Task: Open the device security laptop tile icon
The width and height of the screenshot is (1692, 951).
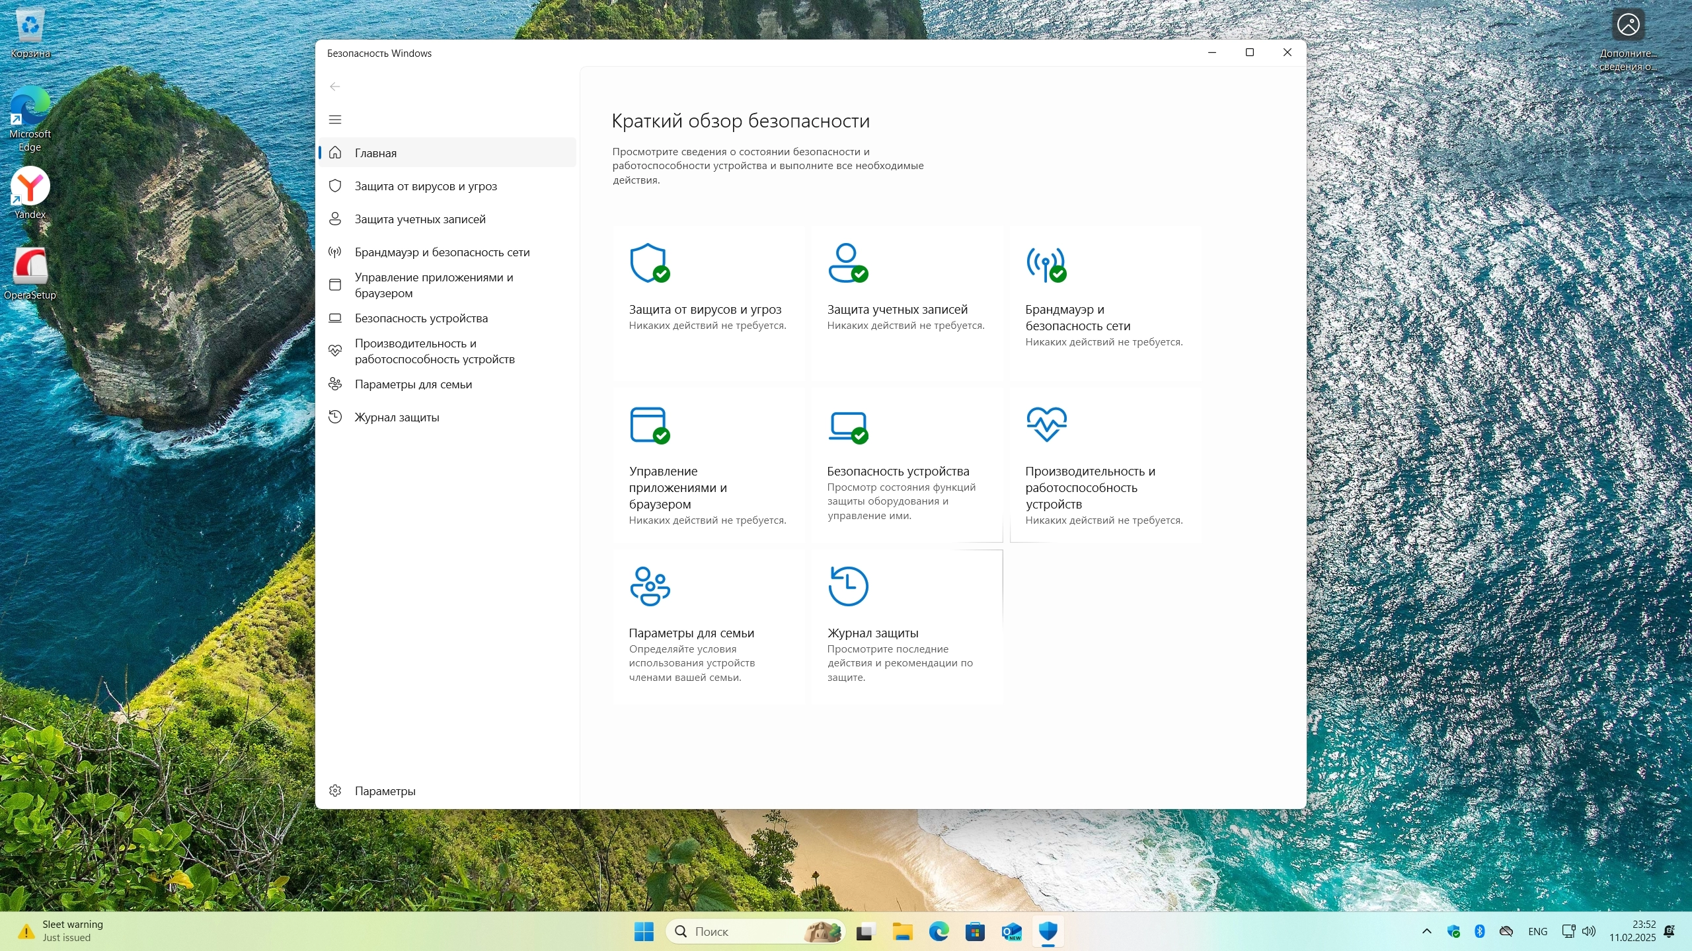Action: pos(847,426)
